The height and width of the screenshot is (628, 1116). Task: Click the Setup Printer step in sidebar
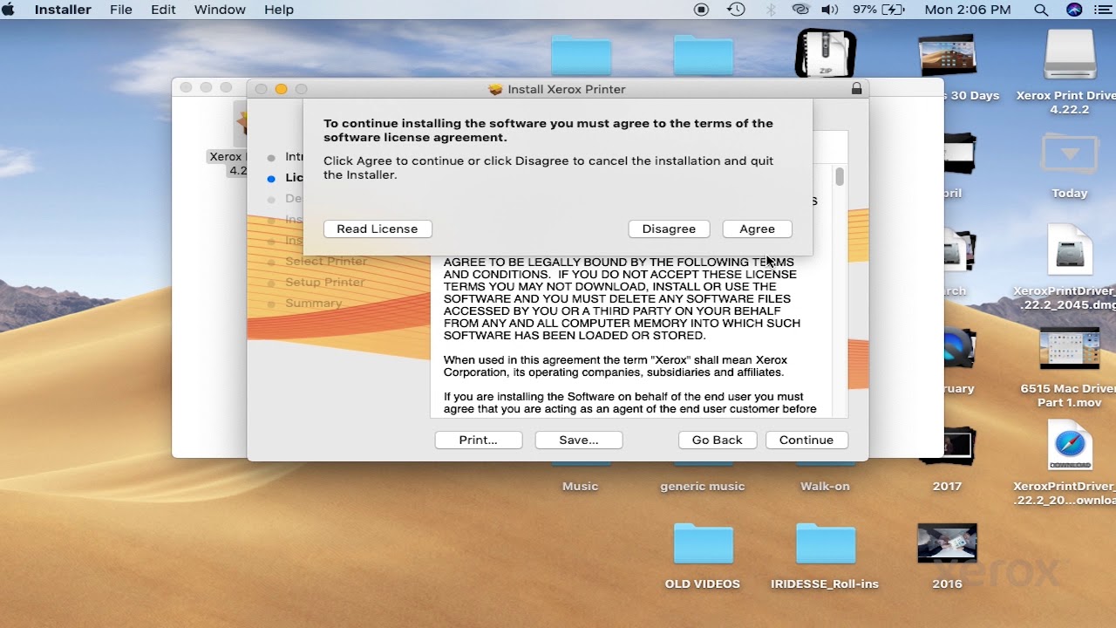[x=324, y=282]
